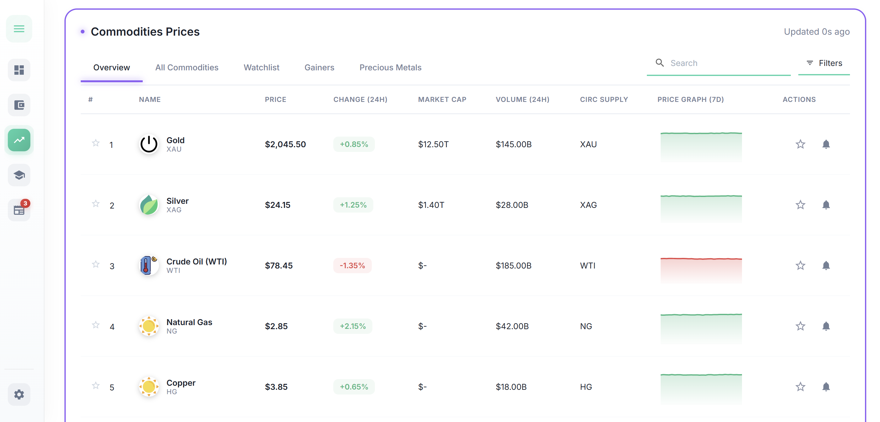This screenshot has height=422, width=880.
Task: Expand the Filters options
Action: pos(824,63)
